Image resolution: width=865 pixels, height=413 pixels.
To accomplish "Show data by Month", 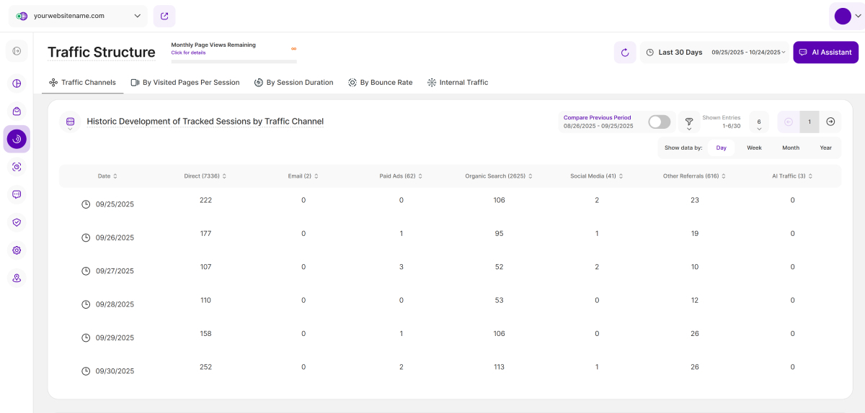I will coord(791,147).
